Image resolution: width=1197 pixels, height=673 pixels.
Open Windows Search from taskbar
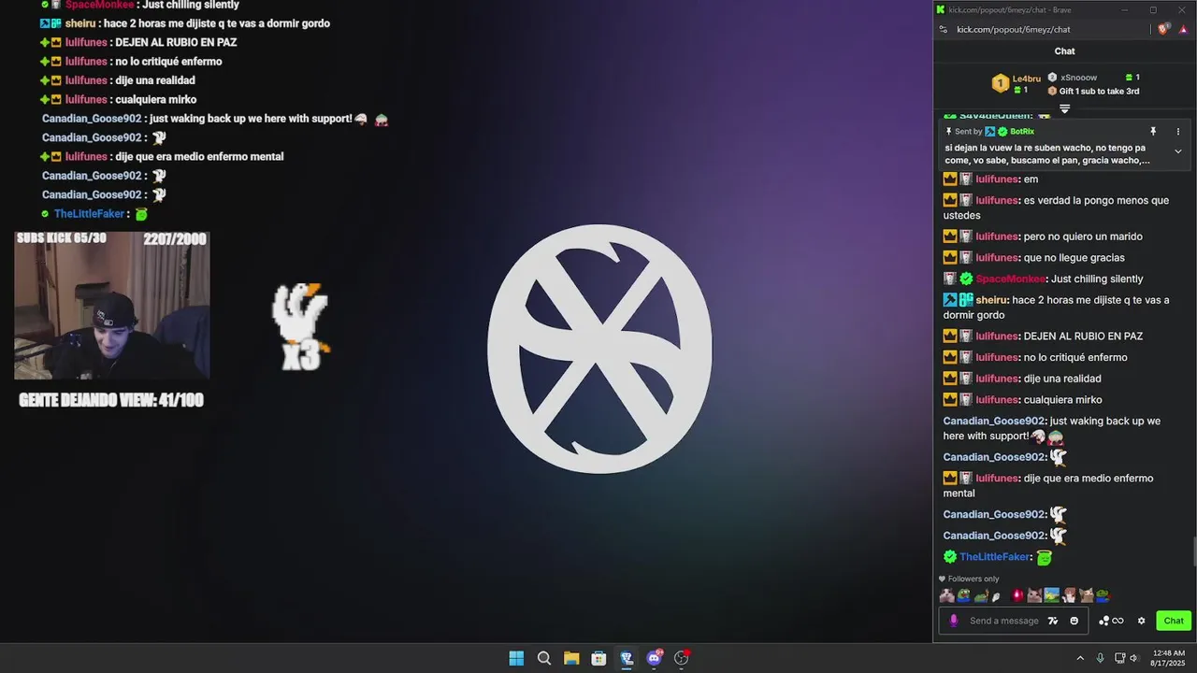(x=544, y=658)
